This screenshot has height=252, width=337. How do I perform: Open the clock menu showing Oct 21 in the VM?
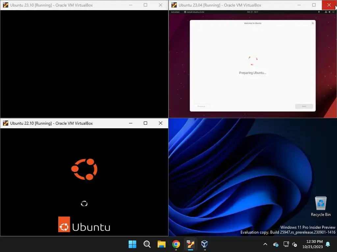point(252,12)
